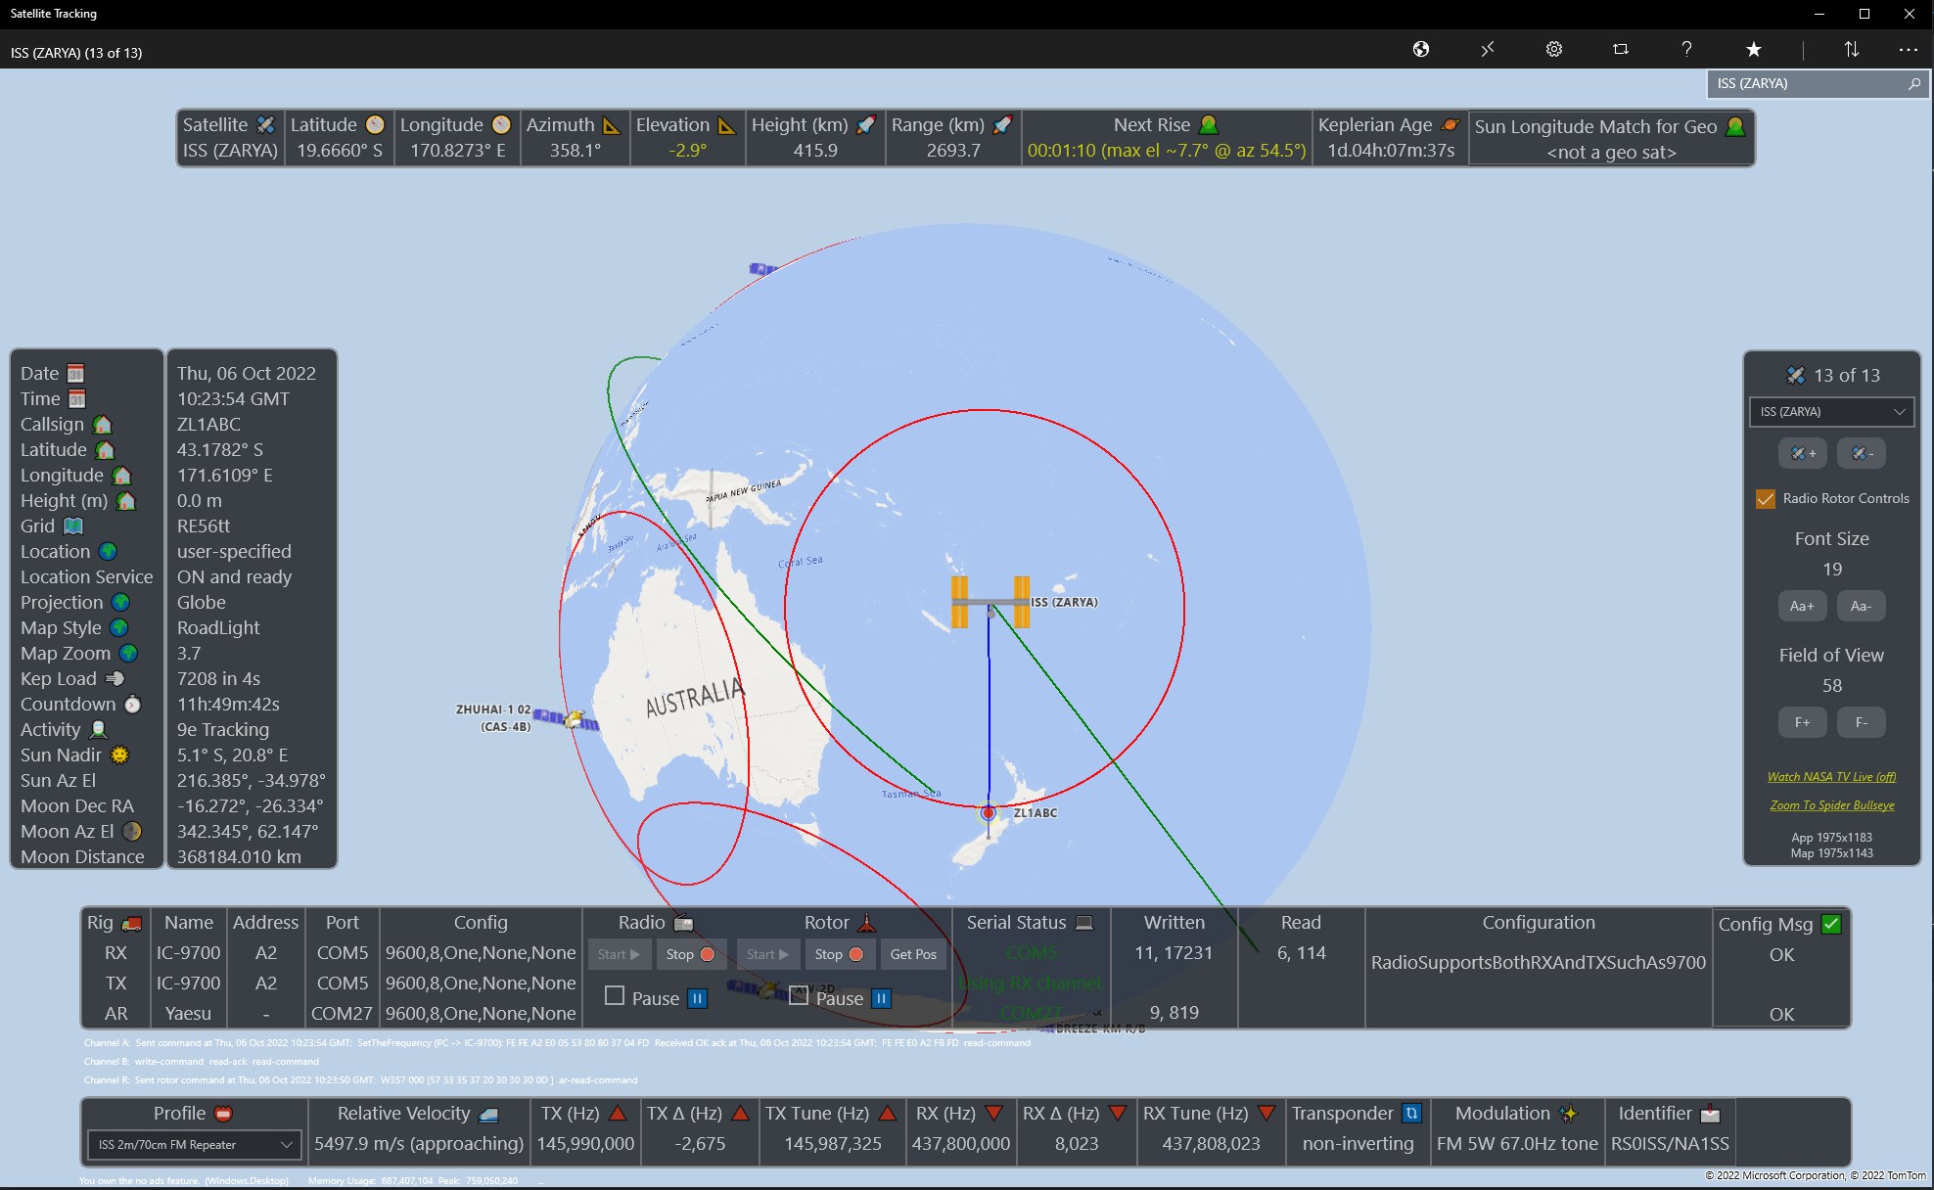Open the ISS (ZARYA) satellite selector dropdown
The image size is (1934, 1190).
point(1830,412)
